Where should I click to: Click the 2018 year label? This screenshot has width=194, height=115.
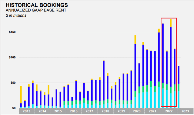point(105,111)
